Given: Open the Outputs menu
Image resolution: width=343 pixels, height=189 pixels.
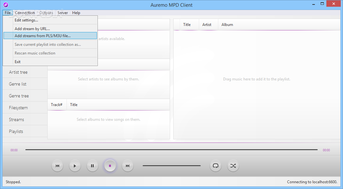Looking at the screenshot, I should pyautogui.click(x=46, y=13).
